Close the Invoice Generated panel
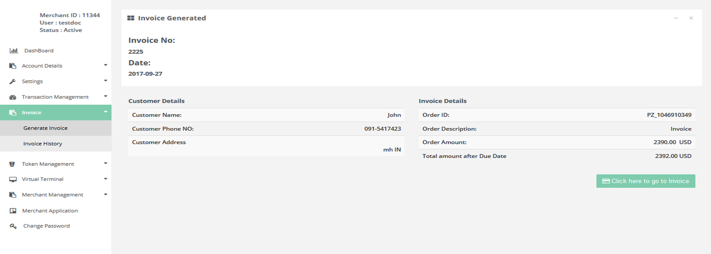The height and width of the screenshot is (254, 711). coord(691,18)
